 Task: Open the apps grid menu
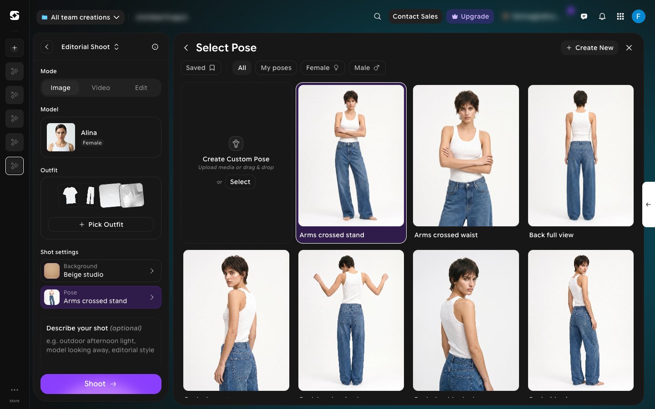click(x=620, y=16)
